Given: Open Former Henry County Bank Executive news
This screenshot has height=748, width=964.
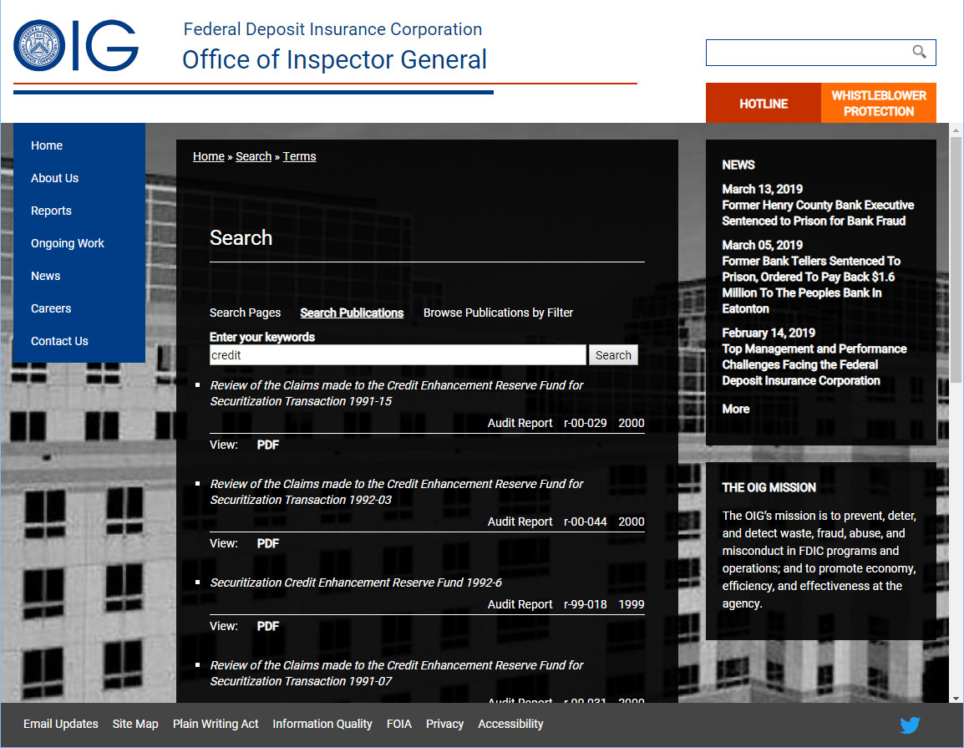Looking at the screenshot, I should (818, 213).
